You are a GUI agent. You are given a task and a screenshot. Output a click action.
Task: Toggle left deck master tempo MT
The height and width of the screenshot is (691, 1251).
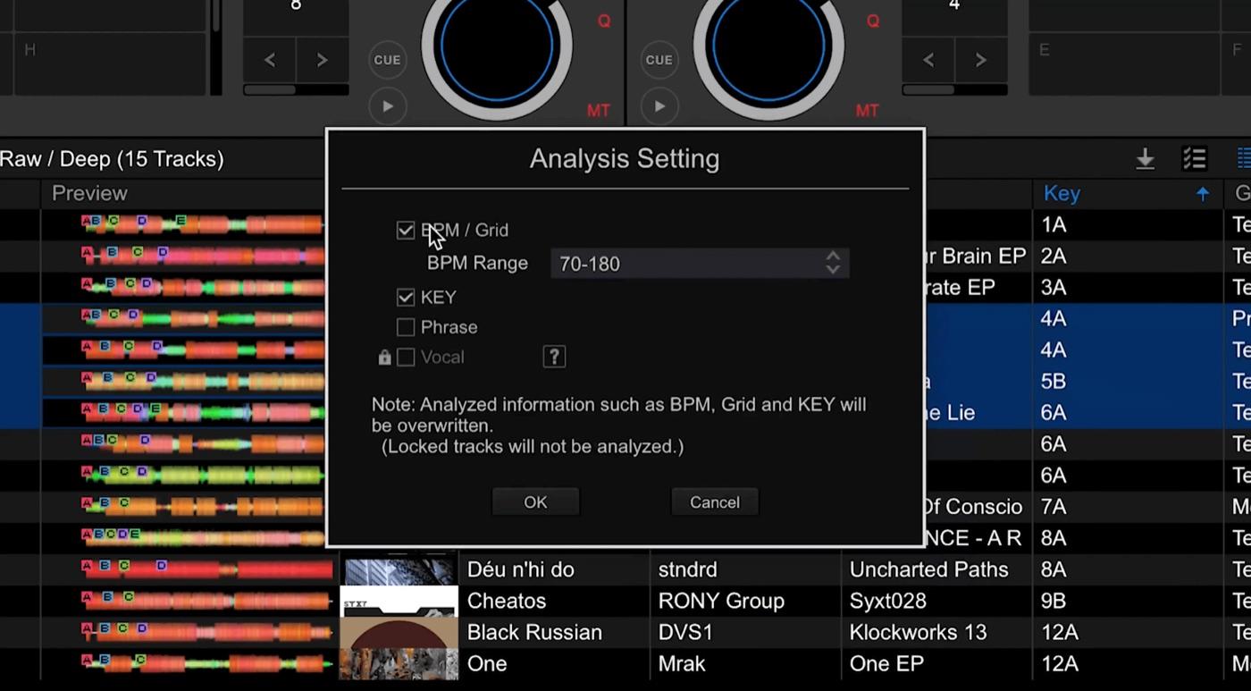pos(599,111)
